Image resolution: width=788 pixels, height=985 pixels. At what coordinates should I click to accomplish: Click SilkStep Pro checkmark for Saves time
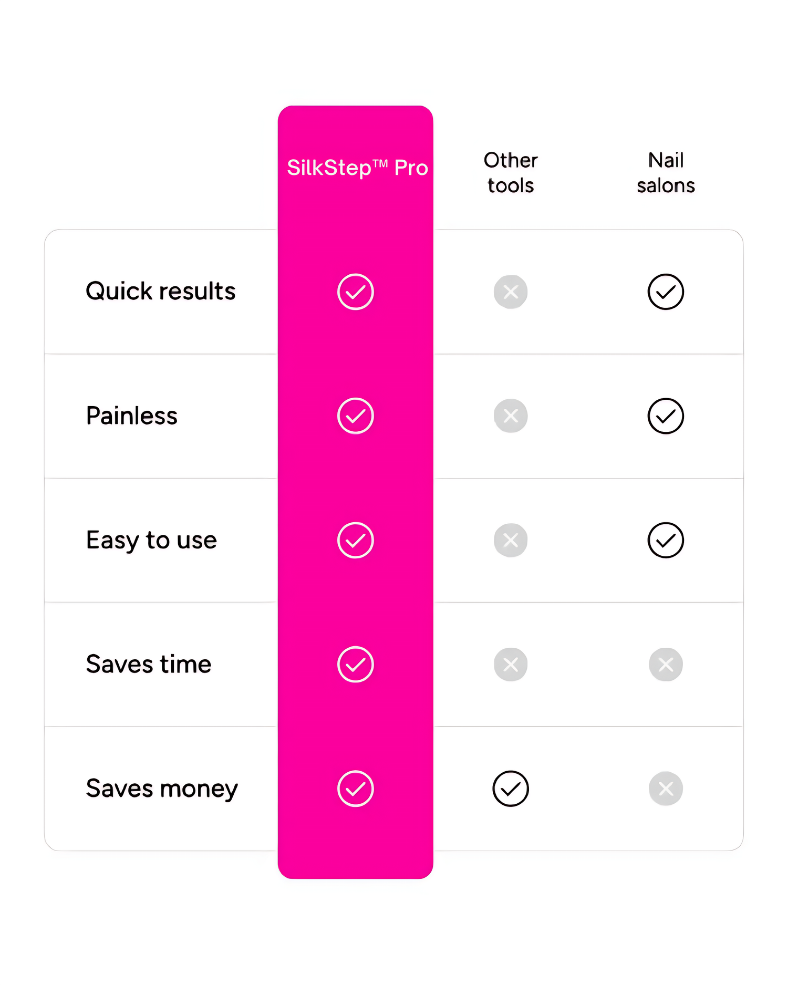355,664
